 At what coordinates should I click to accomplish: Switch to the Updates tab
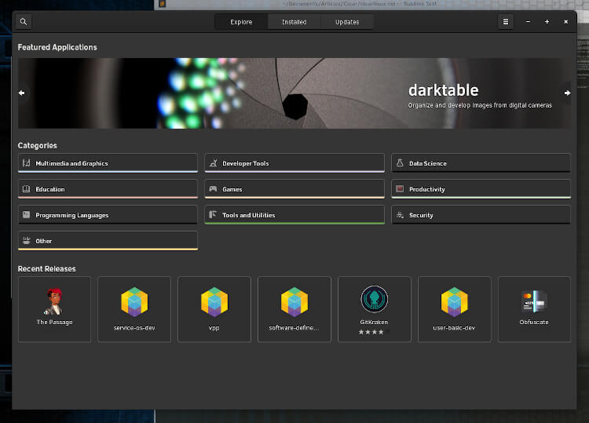click(347, 22)
